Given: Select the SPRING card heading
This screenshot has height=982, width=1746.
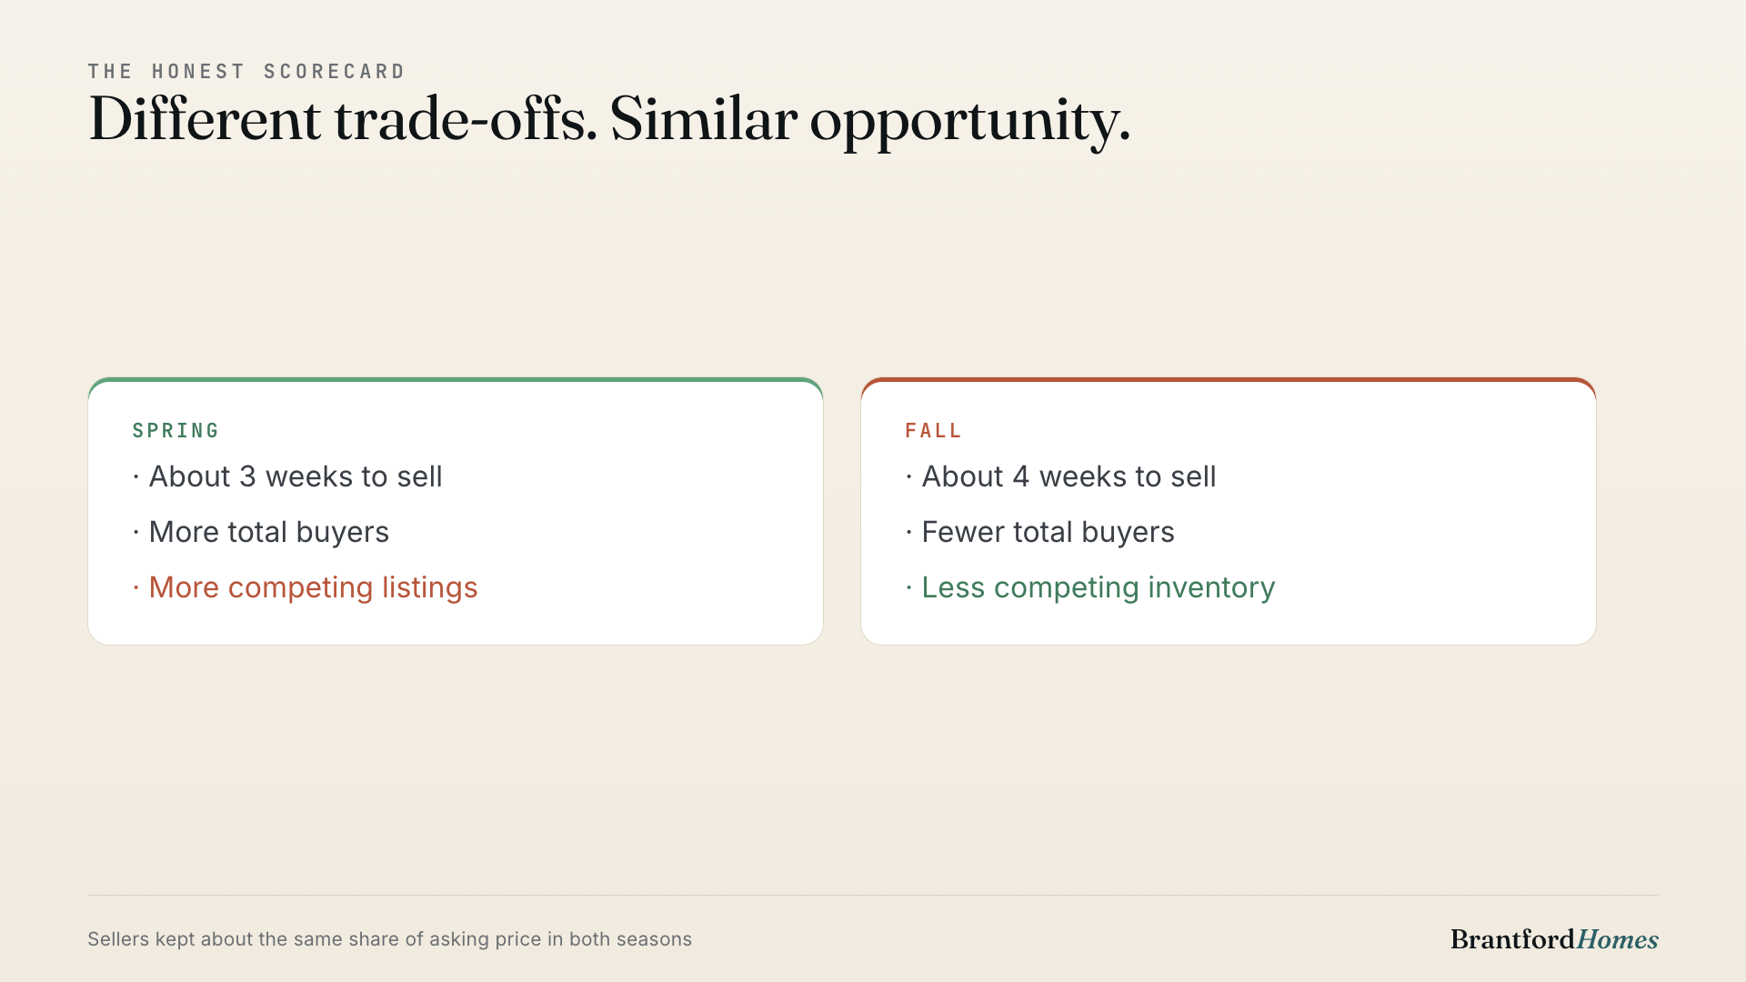Looking at the screenshot, I should [176, 430].
